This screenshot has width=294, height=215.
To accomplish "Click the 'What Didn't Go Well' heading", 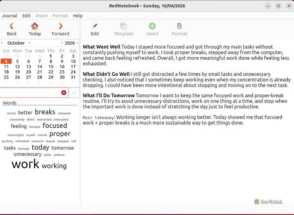I will pos(106,74).
